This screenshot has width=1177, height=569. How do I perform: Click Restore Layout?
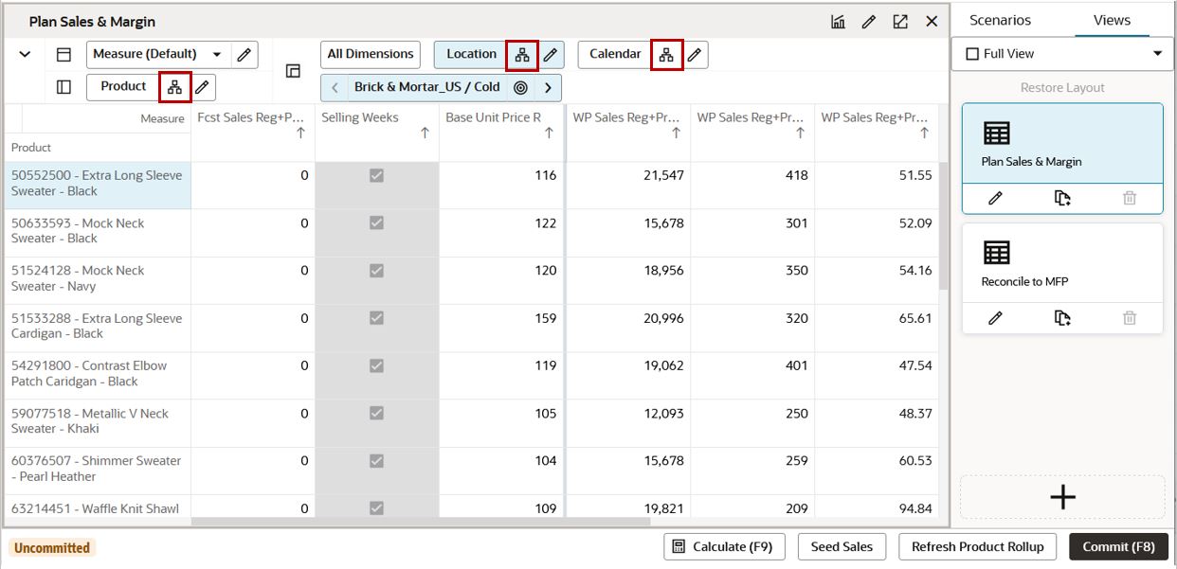[1062, 87]
